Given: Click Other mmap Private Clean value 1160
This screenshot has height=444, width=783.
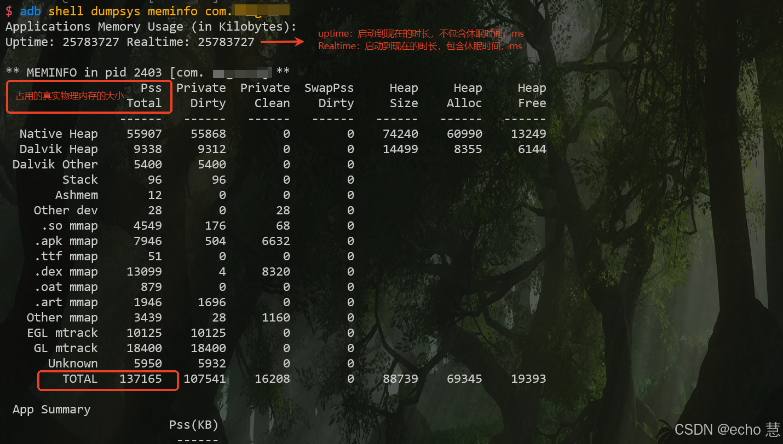Looking at the screenshot, I should pyautogui.click(x=276, y=317).
